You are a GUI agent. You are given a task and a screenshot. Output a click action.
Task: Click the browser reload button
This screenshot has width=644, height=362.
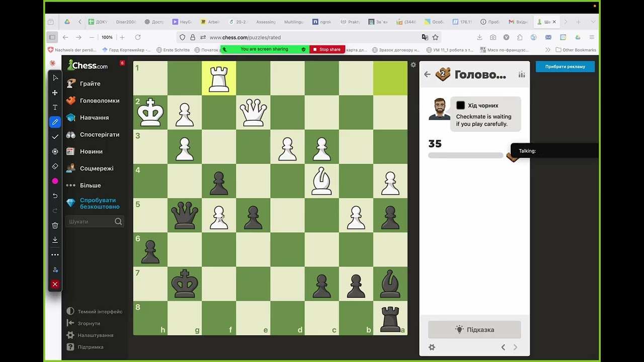[x=138, y=37]
